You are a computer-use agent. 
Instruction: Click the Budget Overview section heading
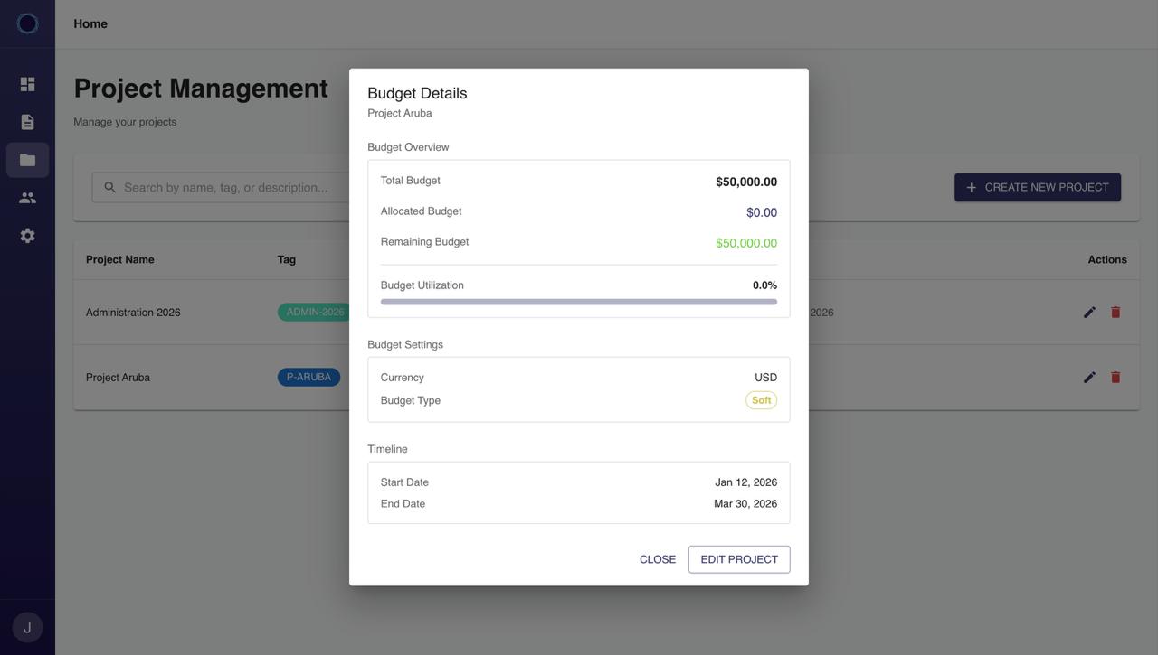[x=408, y=147]
